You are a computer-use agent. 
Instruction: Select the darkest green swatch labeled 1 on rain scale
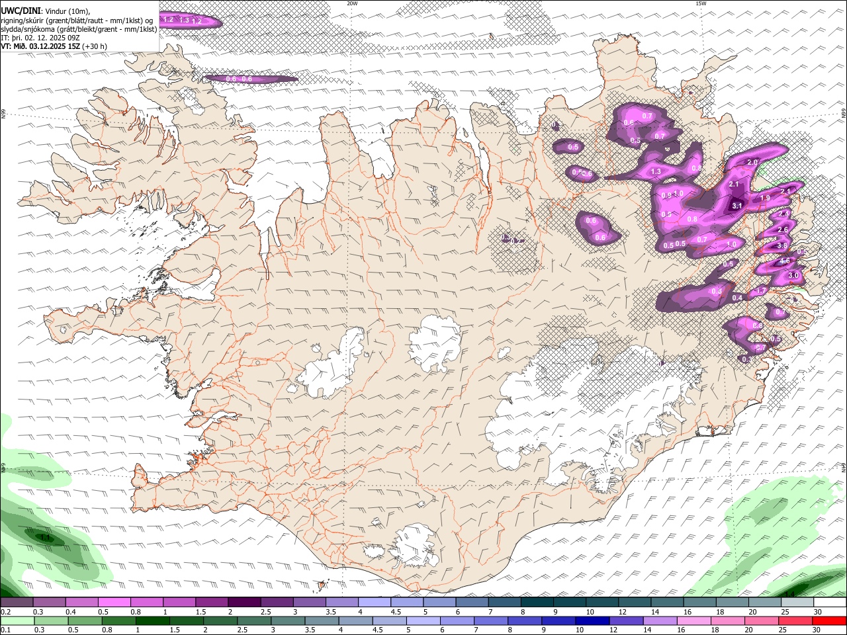pos(152,620)
